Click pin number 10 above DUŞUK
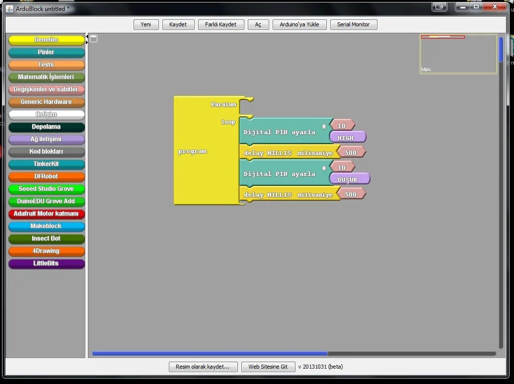Image resolution: width=514 pixels, height=384 pixels. (342, 167)
